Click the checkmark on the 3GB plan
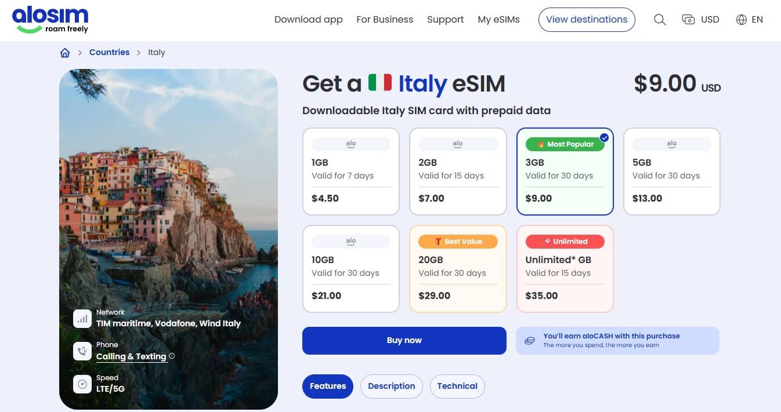781x412 pixels. tap(604, 138)
